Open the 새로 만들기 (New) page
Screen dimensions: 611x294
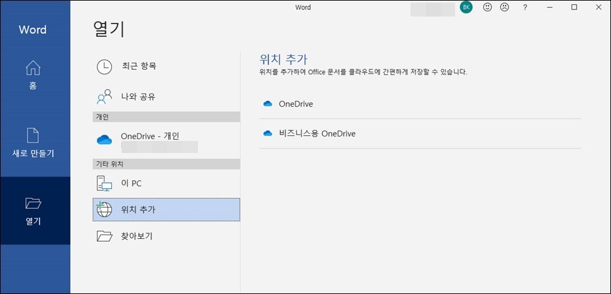click(33, 143)
